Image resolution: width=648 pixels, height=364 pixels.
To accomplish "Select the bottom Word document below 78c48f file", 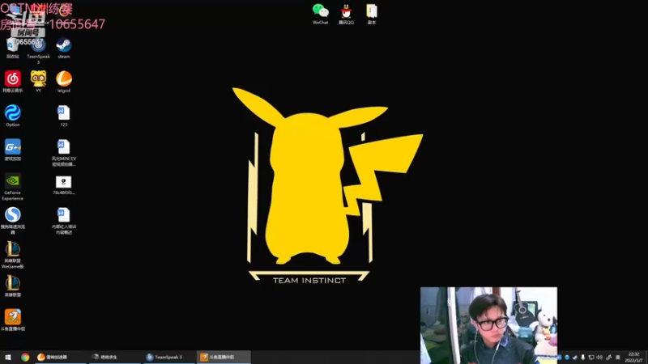I will coord(64,221).
